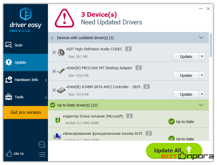Expand the Hardware Info submenu arrow
This screenshot has width=217, height=165.
(x=46, y=80)
